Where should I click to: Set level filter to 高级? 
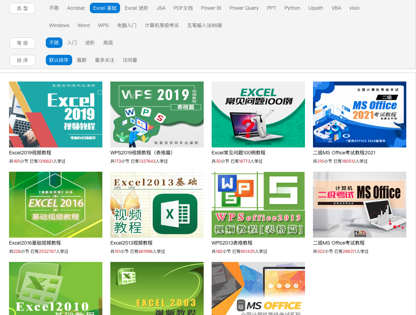[x=108, y=43]
